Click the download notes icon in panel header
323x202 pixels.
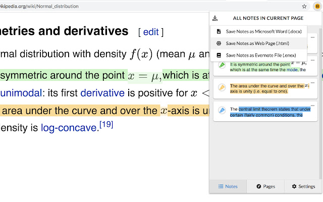point(215,19)
